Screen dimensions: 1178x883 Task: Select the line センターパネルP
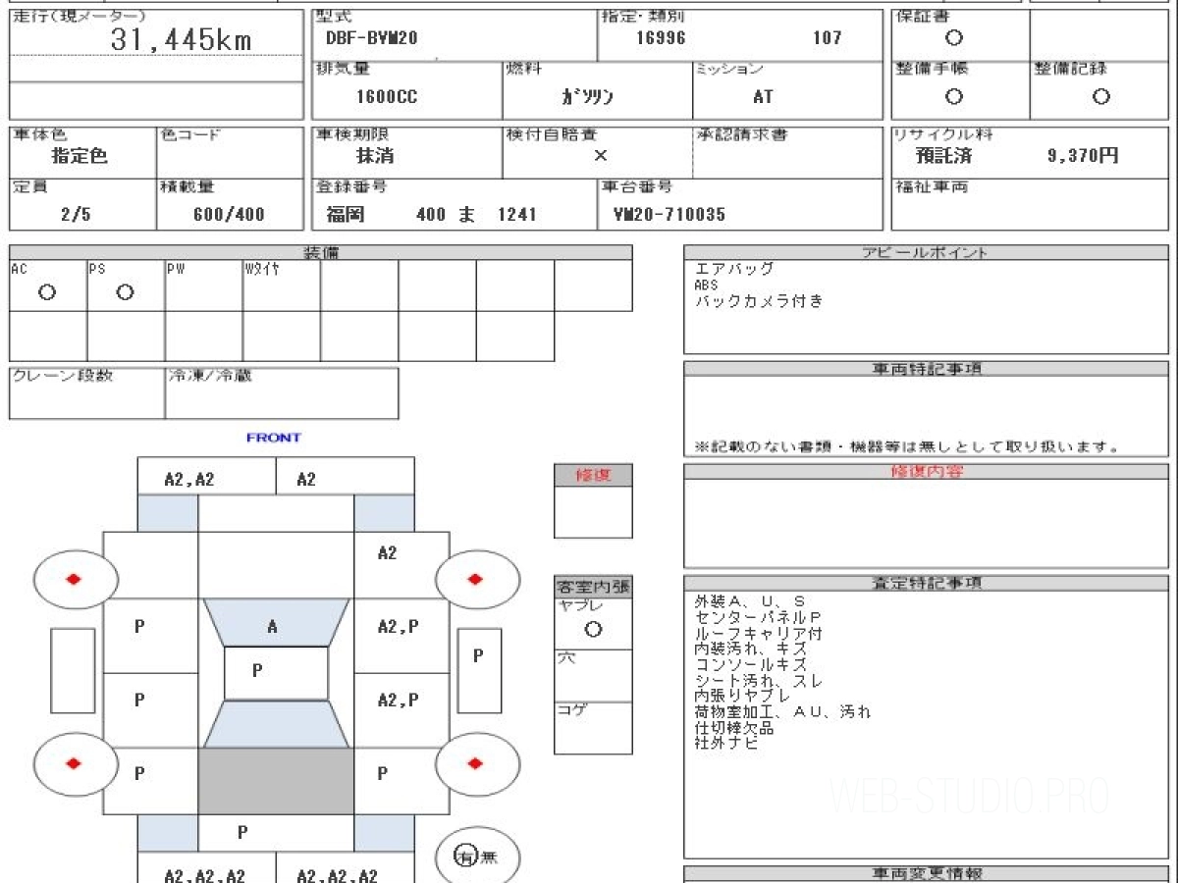758,618
